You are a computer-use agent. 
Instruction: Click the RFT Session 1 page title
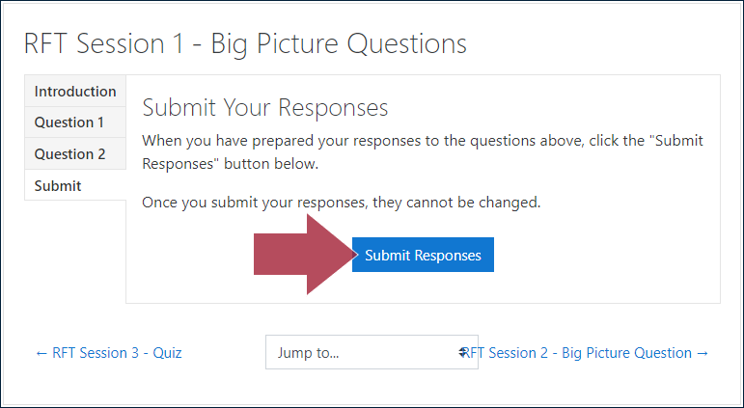(245, 44)
